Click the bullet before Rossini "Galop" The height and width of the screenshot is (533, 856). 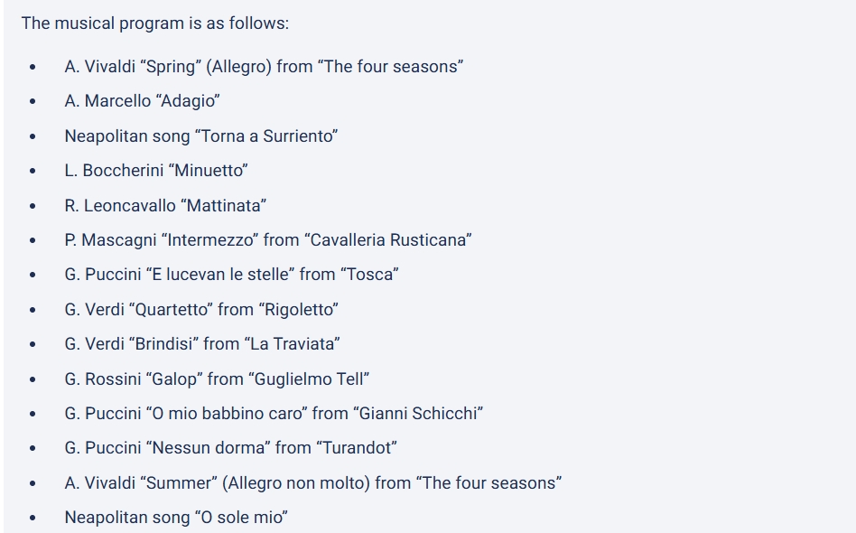pos(33,380)
